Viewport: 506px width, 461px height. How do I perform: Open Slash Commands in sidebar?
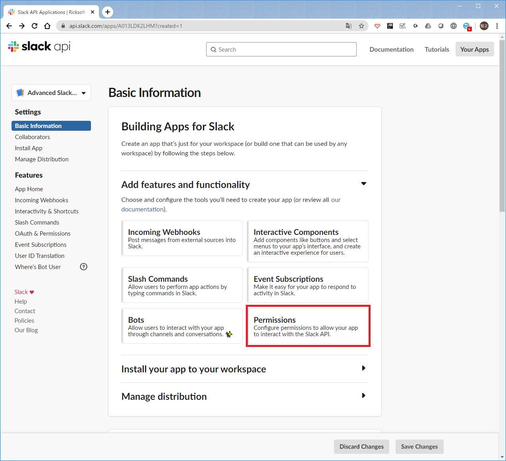pyautogui.click(x=37, y=223)
